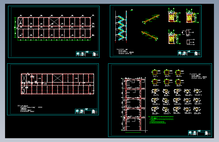Select the multi-storey frame elevation drawing
This screenshot has width=219, height=142.
(x=134, y=104)
